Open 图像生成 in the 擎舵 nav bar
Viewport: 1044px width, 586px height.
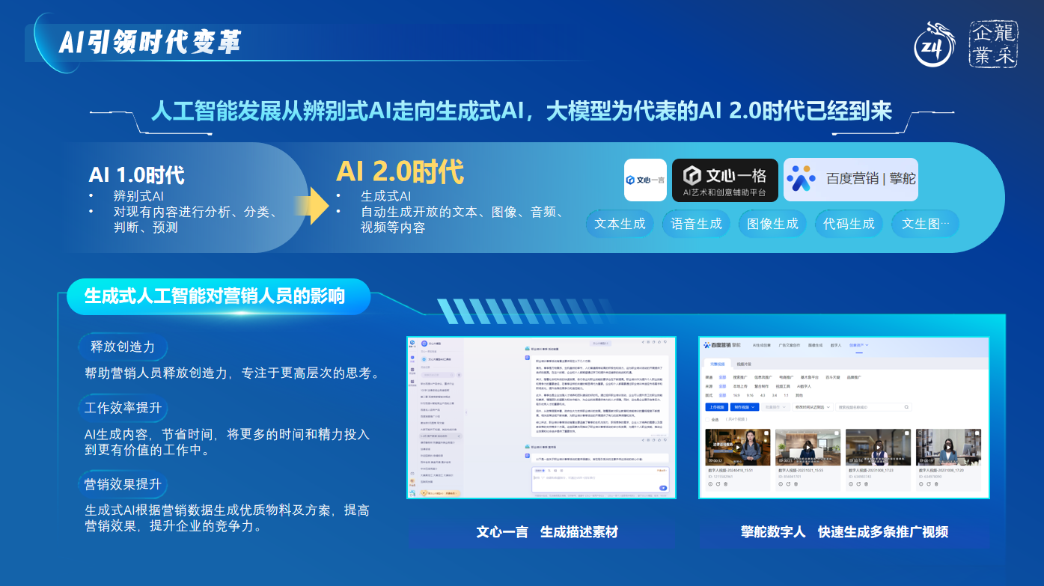pos(814,345)
